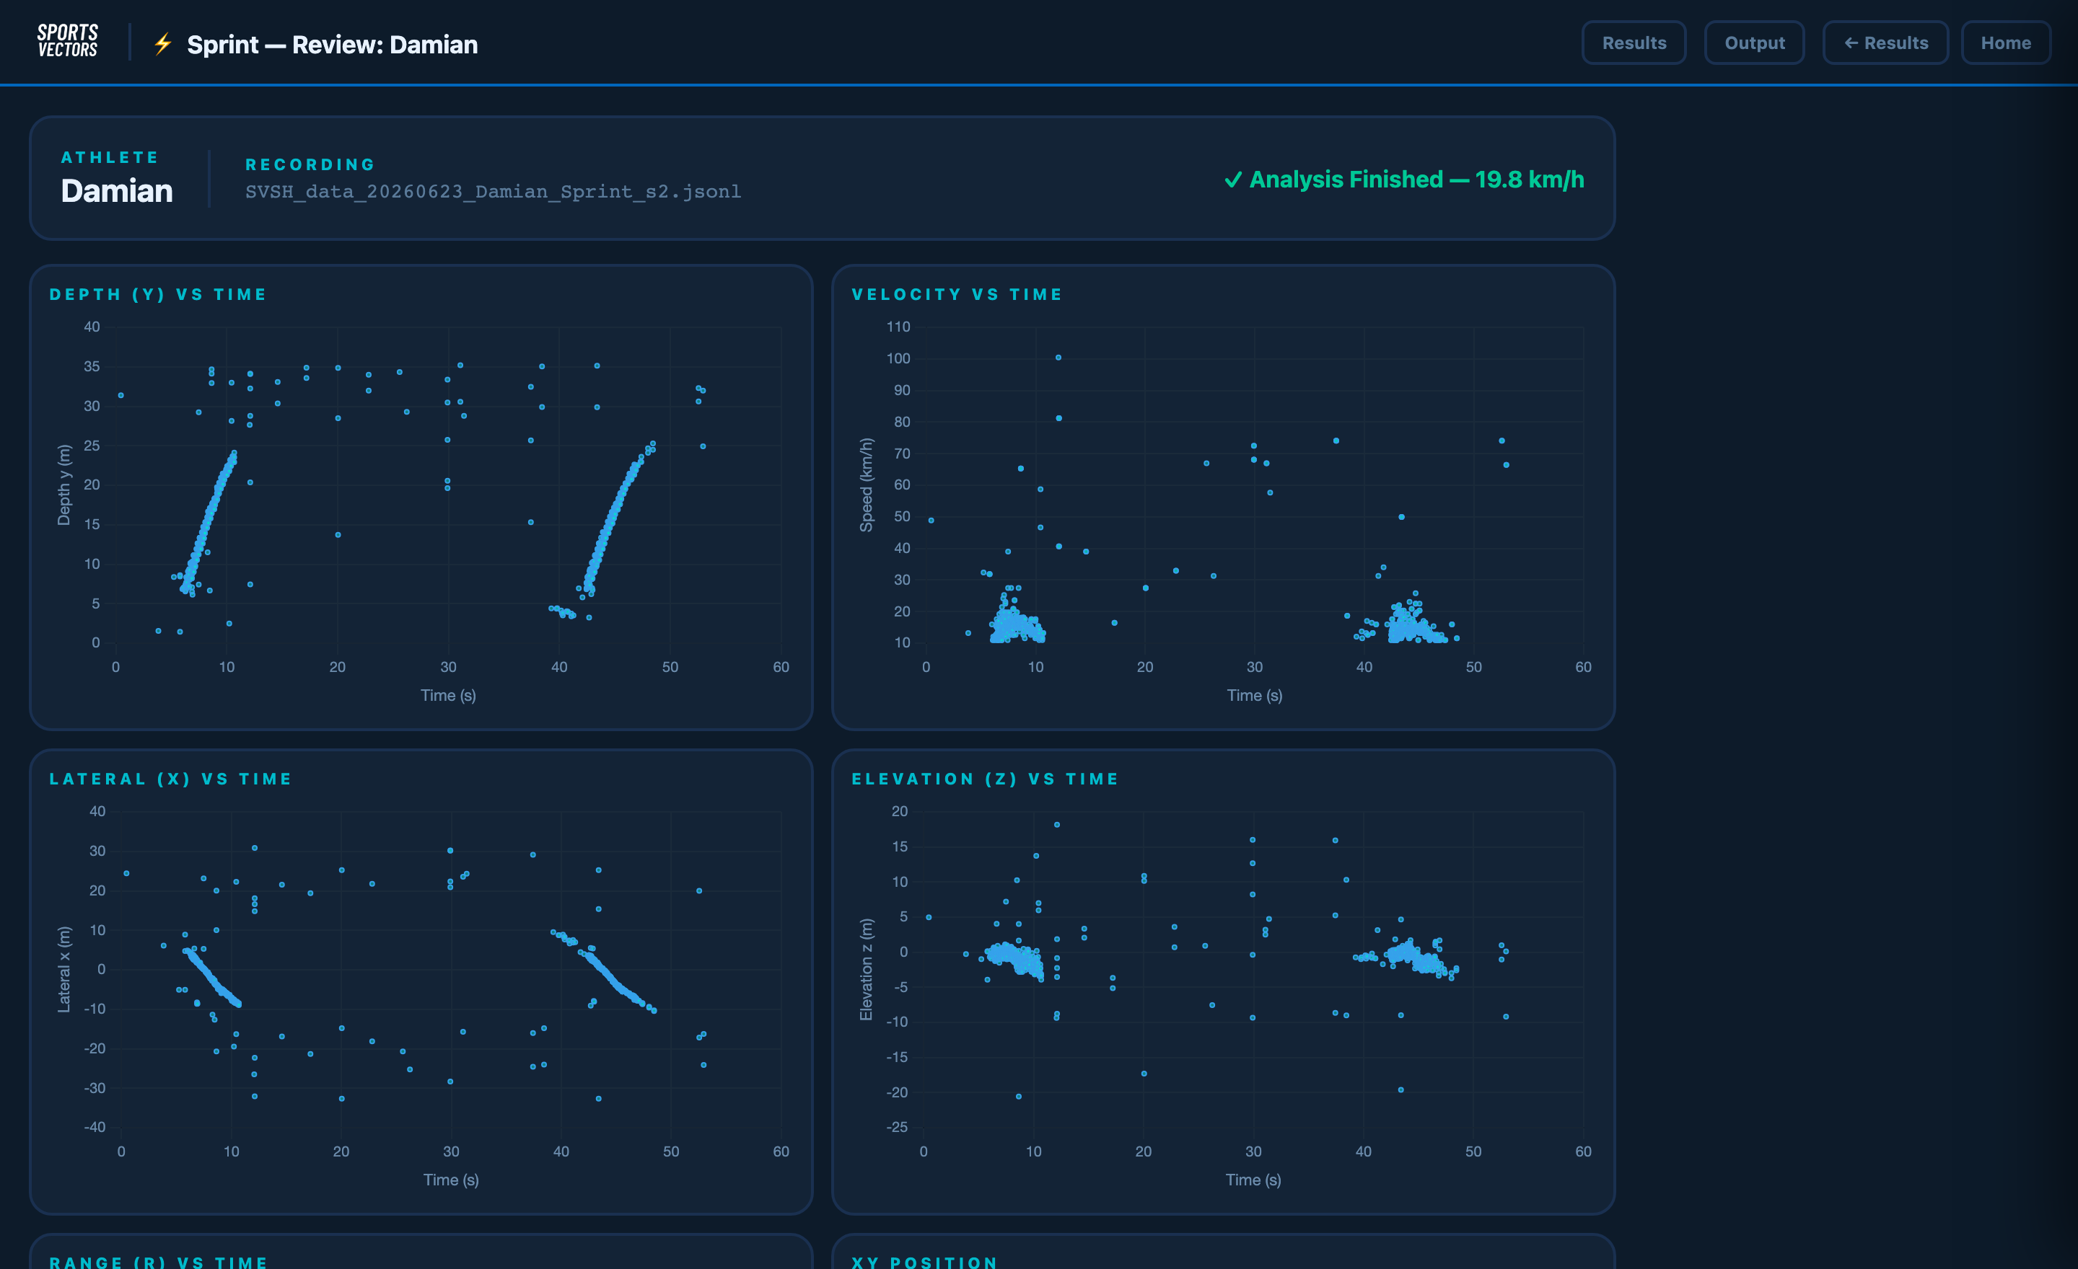2078x1269 pixels.
Task: Click the 100 km/h outlier point in Velocity chart
Action: click(x=1058, y=358)
